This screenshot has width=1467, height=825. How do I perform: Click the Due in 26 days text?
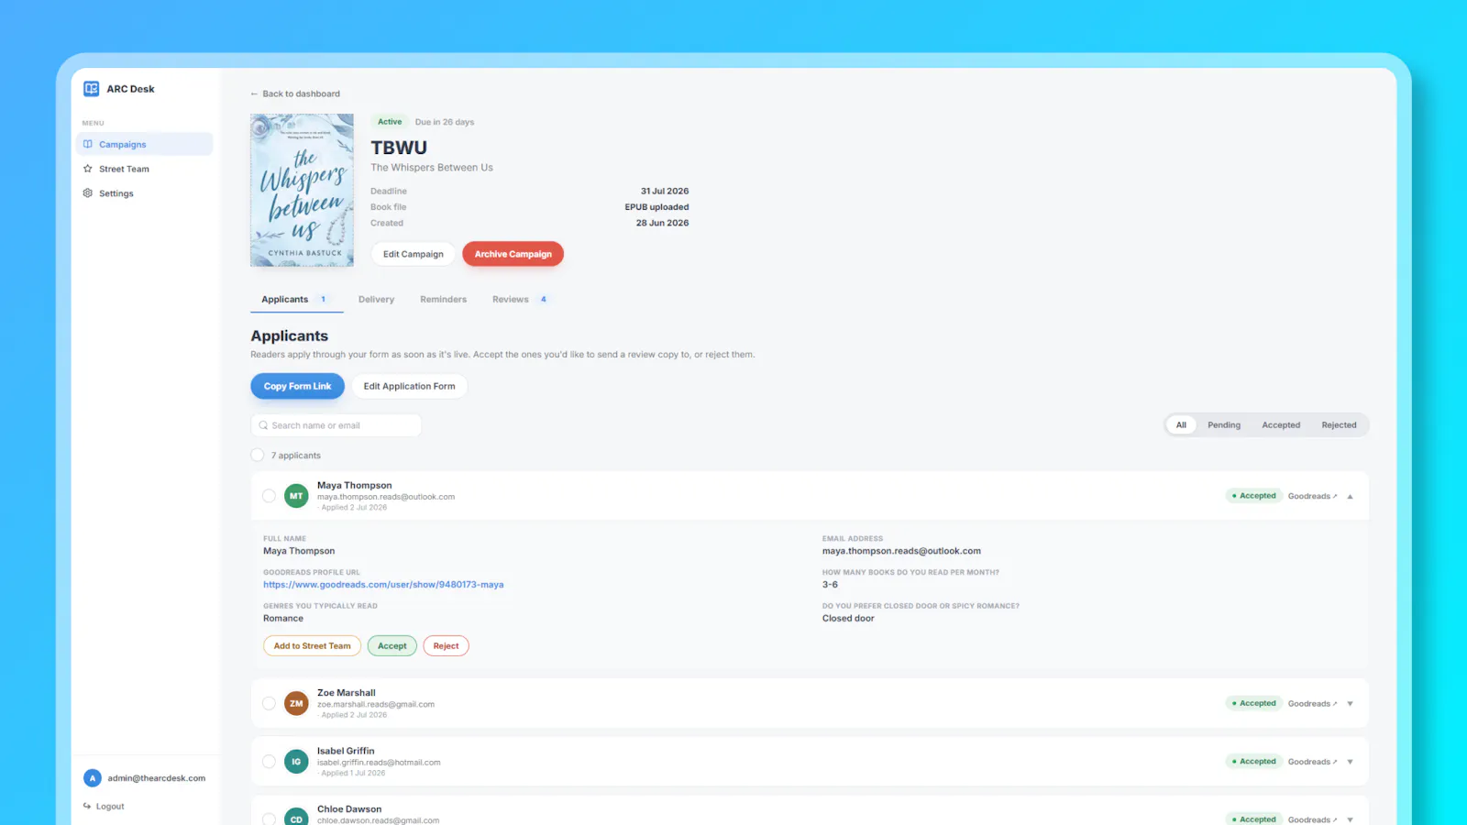pos(445,122)
